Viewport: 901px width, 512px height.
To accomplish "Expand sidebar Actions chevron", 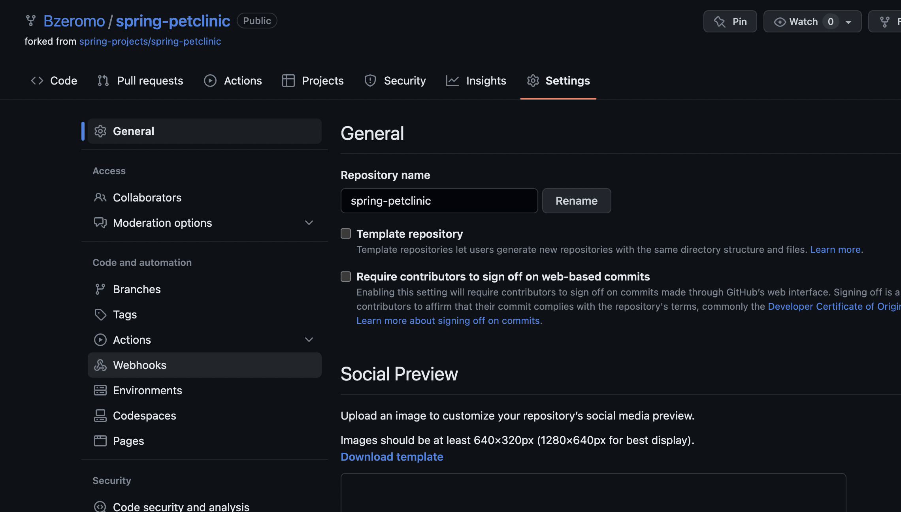I will click(x=309, y=340).
